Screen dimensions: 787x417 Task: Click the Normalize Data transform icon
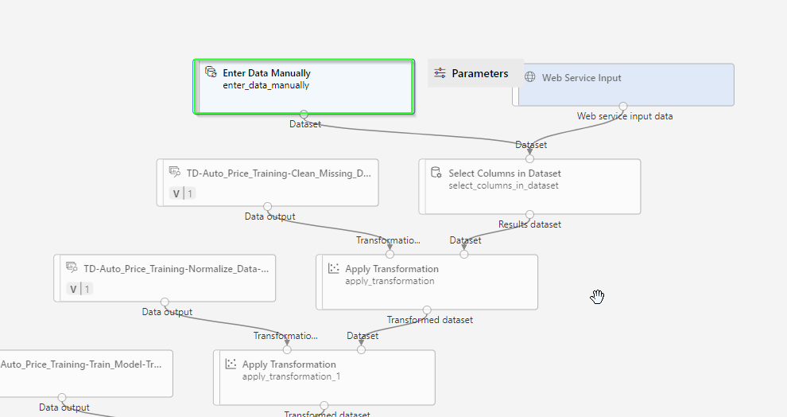click(x=71, y=267)
